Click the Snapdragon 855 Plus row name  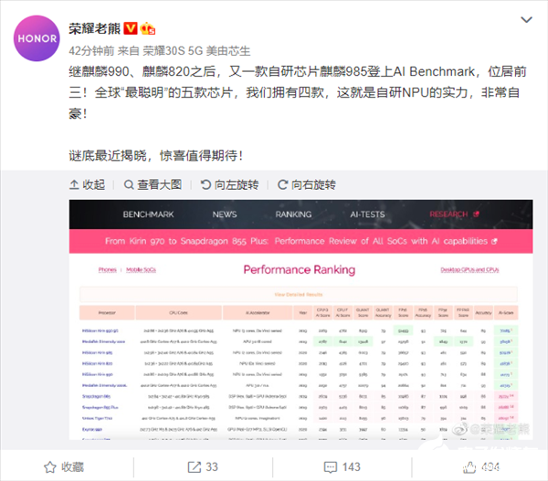(100, 407)
